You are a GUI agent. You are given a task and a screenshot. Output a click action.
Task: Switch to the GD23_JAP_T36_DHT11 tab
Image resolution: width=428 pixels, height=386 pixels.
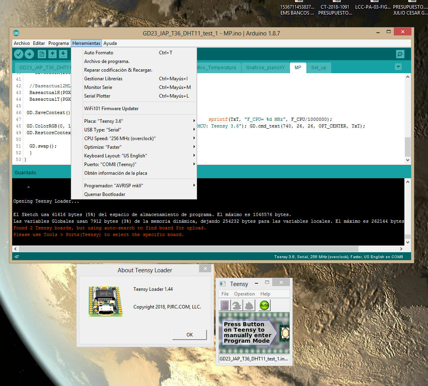pos(43,68)
